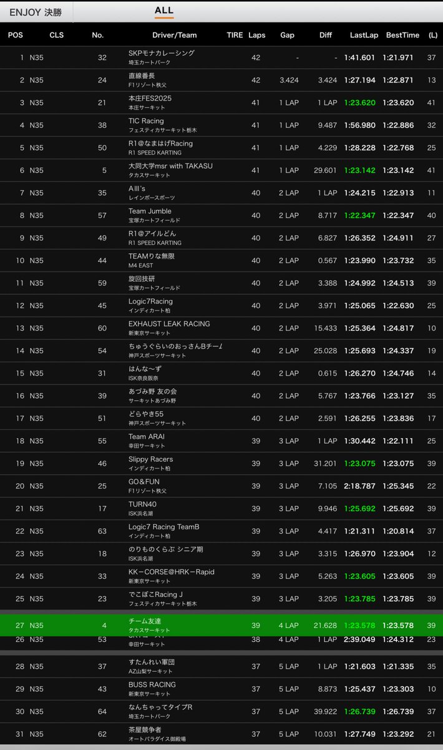This screenshot has width=443, height=750.
Task: Select Team Jumble row
Action: 221,215
